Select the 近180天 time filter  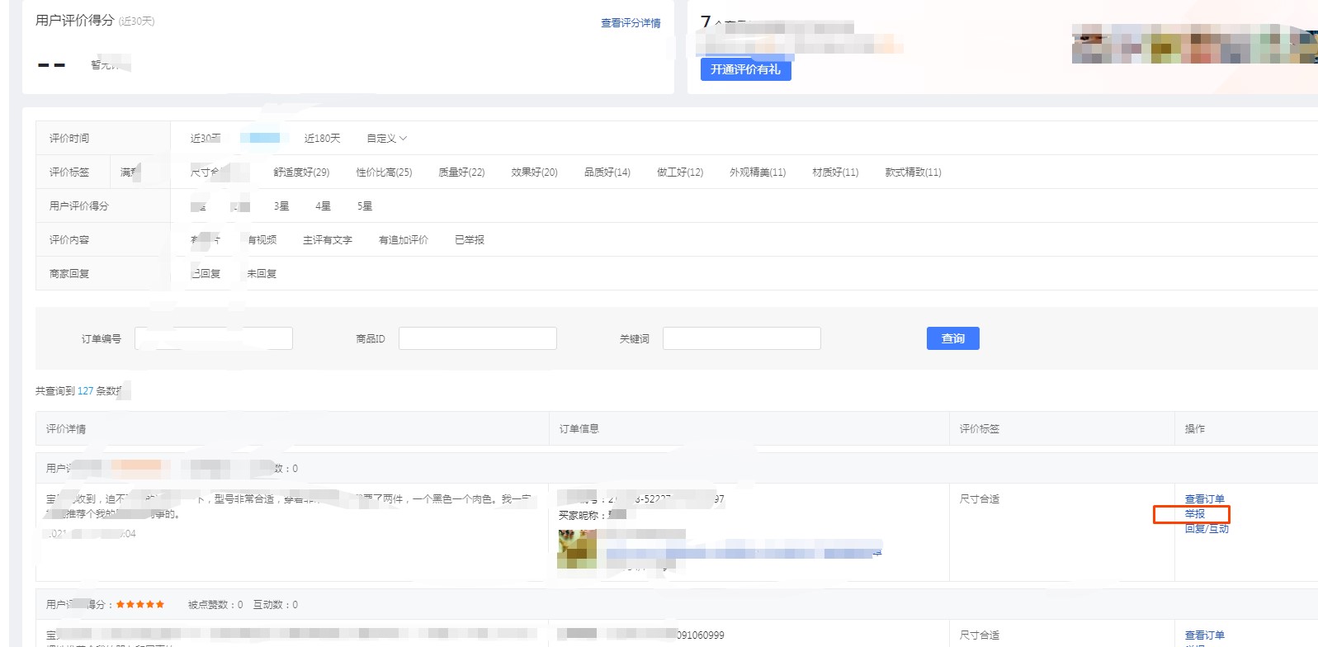322,139
